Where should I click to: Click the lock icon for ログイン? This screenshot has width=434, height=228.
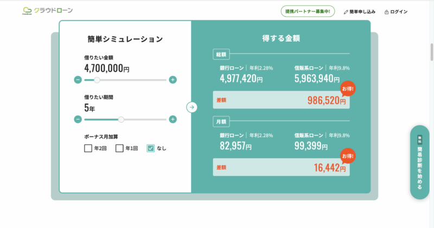[x=386, y=11]
